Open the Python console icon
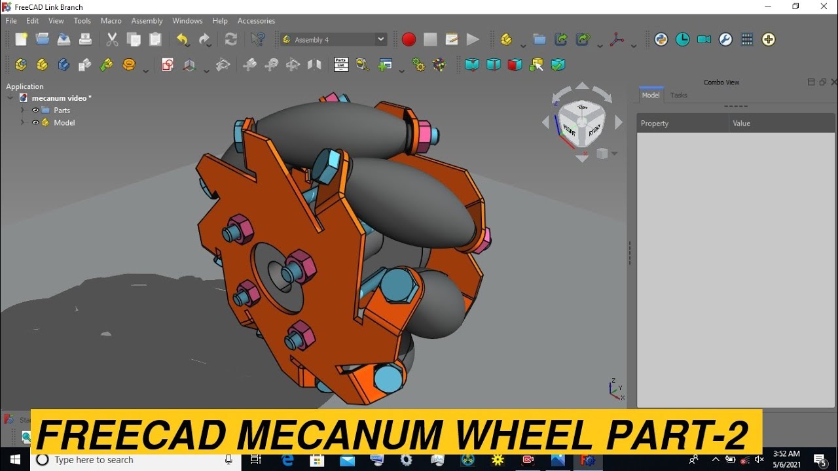This screenshot has height=471, width=838. 661,39
